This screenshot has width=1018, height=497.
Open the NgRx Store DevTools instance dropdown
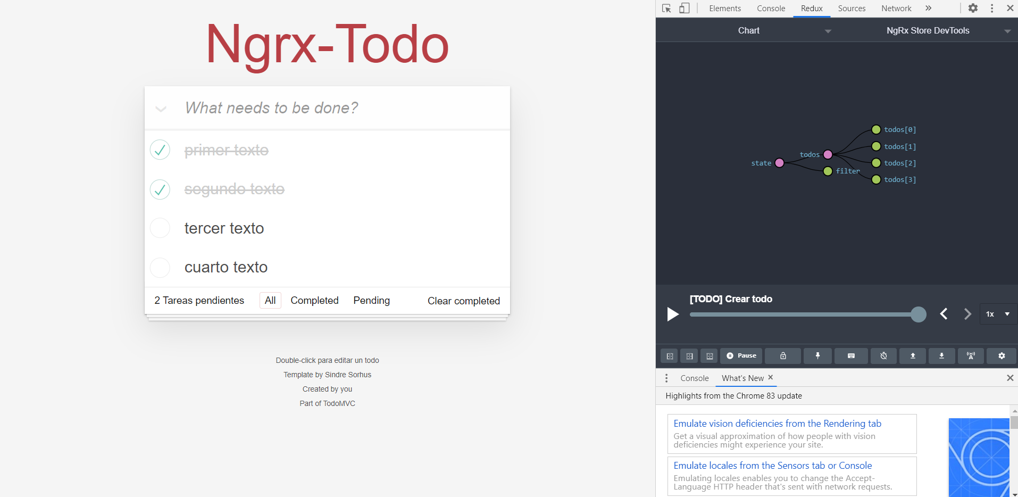point(928,31)
